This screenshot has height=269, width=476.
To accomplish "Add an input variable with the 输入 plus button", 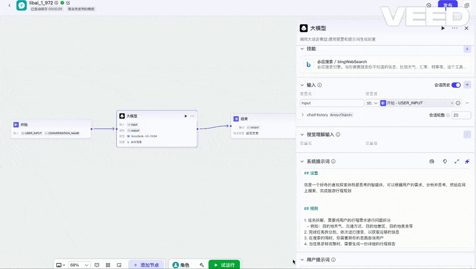I will 467,85.
